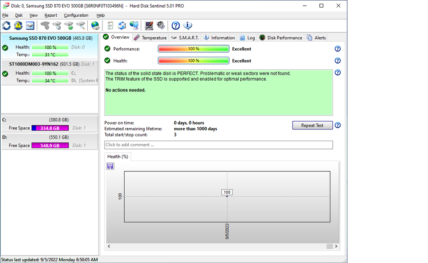Click the graph horizontal scrollbar thumb

330,246
